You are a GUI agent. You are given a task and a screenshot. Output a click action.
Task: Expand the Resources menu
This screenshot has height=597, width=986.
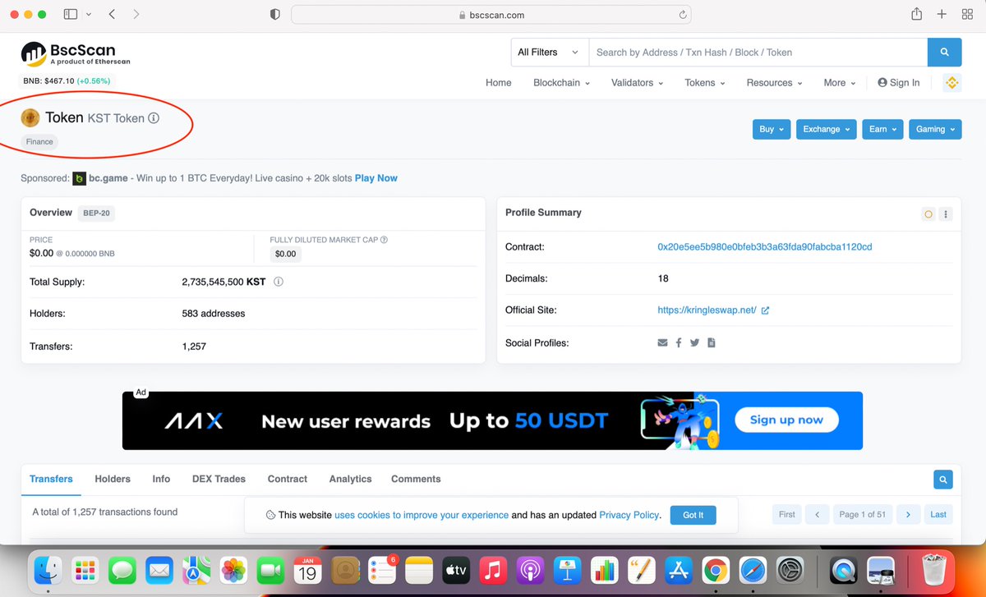tap(775, 83)
